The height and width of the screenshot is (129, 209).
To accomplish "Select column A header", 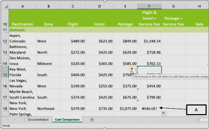I will tap(22, 7).
